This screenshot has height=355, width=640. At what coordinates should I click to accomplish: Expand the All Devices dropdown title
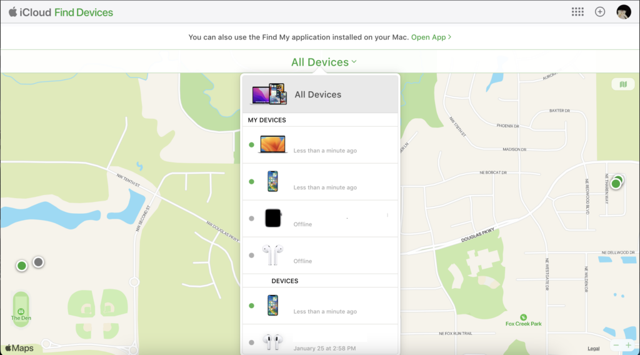[324, 62]
